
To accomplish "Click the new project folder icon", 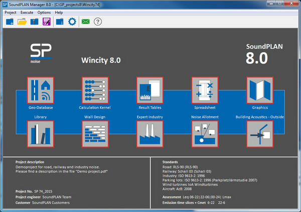I will pos(10,22).
